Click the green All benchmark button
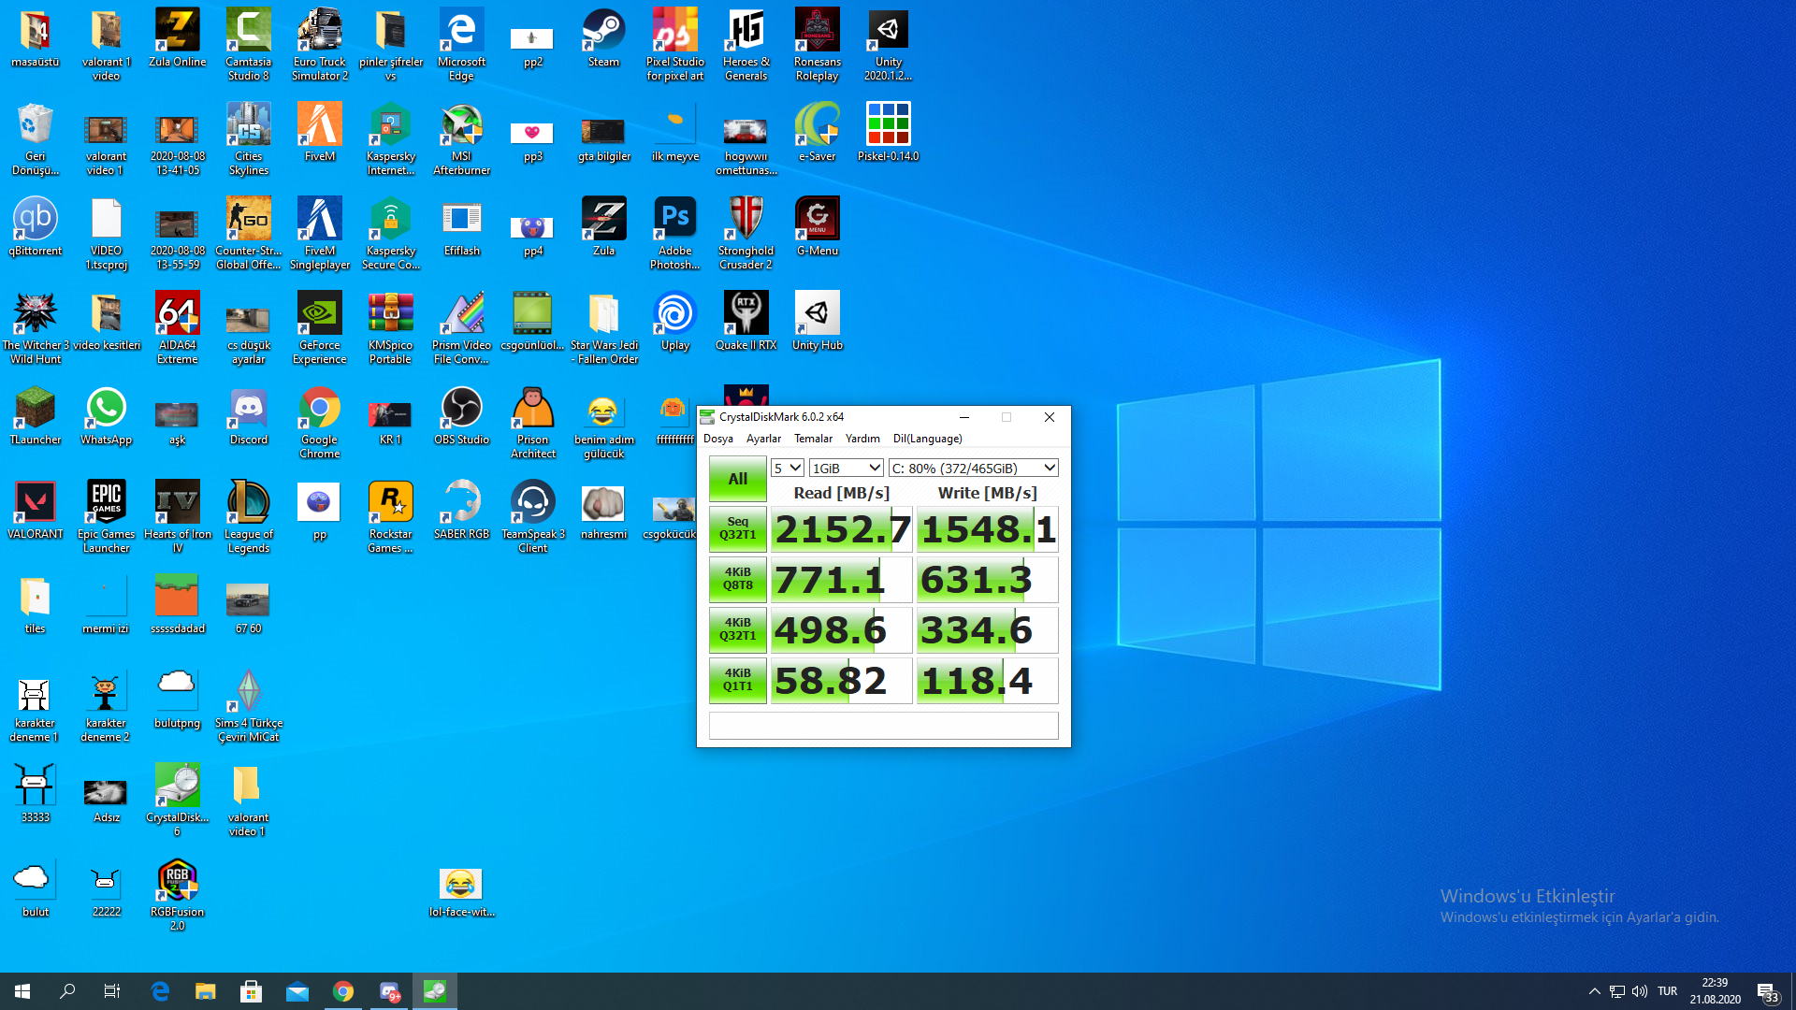The width and height of the screenshot is (1796, 1010). tap(737, 479)
